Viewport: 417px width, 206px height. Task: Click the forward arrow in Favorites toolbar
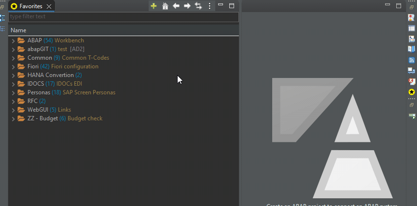click(x=187, y=6)
